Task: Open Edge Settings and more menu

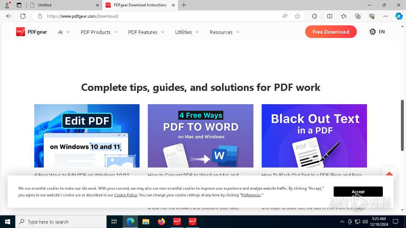Action: (386, 16)
